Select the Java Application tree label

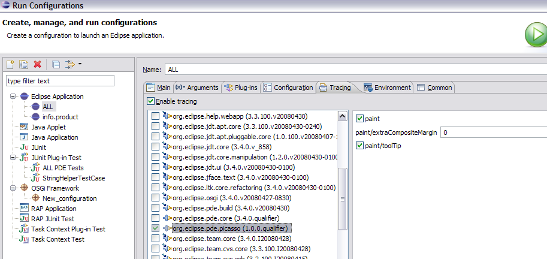pos(55,137)
